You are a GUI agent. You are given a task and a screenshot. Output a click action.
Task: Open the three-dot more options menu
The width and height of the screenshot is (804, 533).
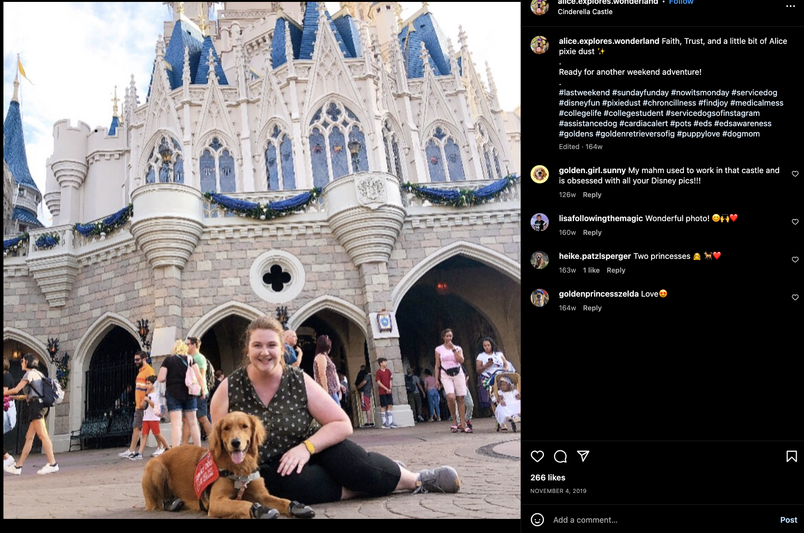791,6
